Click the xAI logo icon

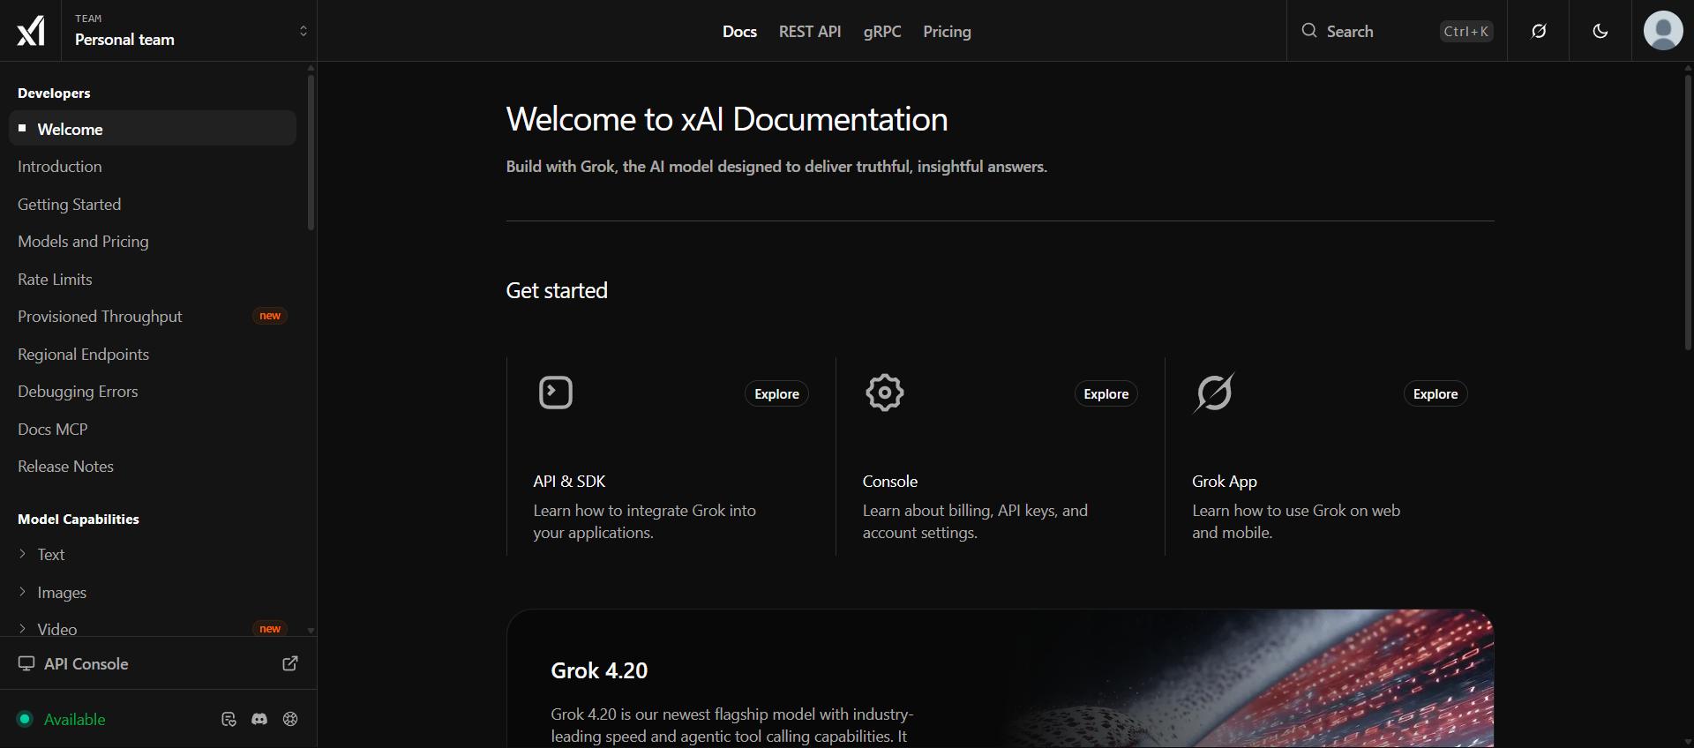coord(31,31)
